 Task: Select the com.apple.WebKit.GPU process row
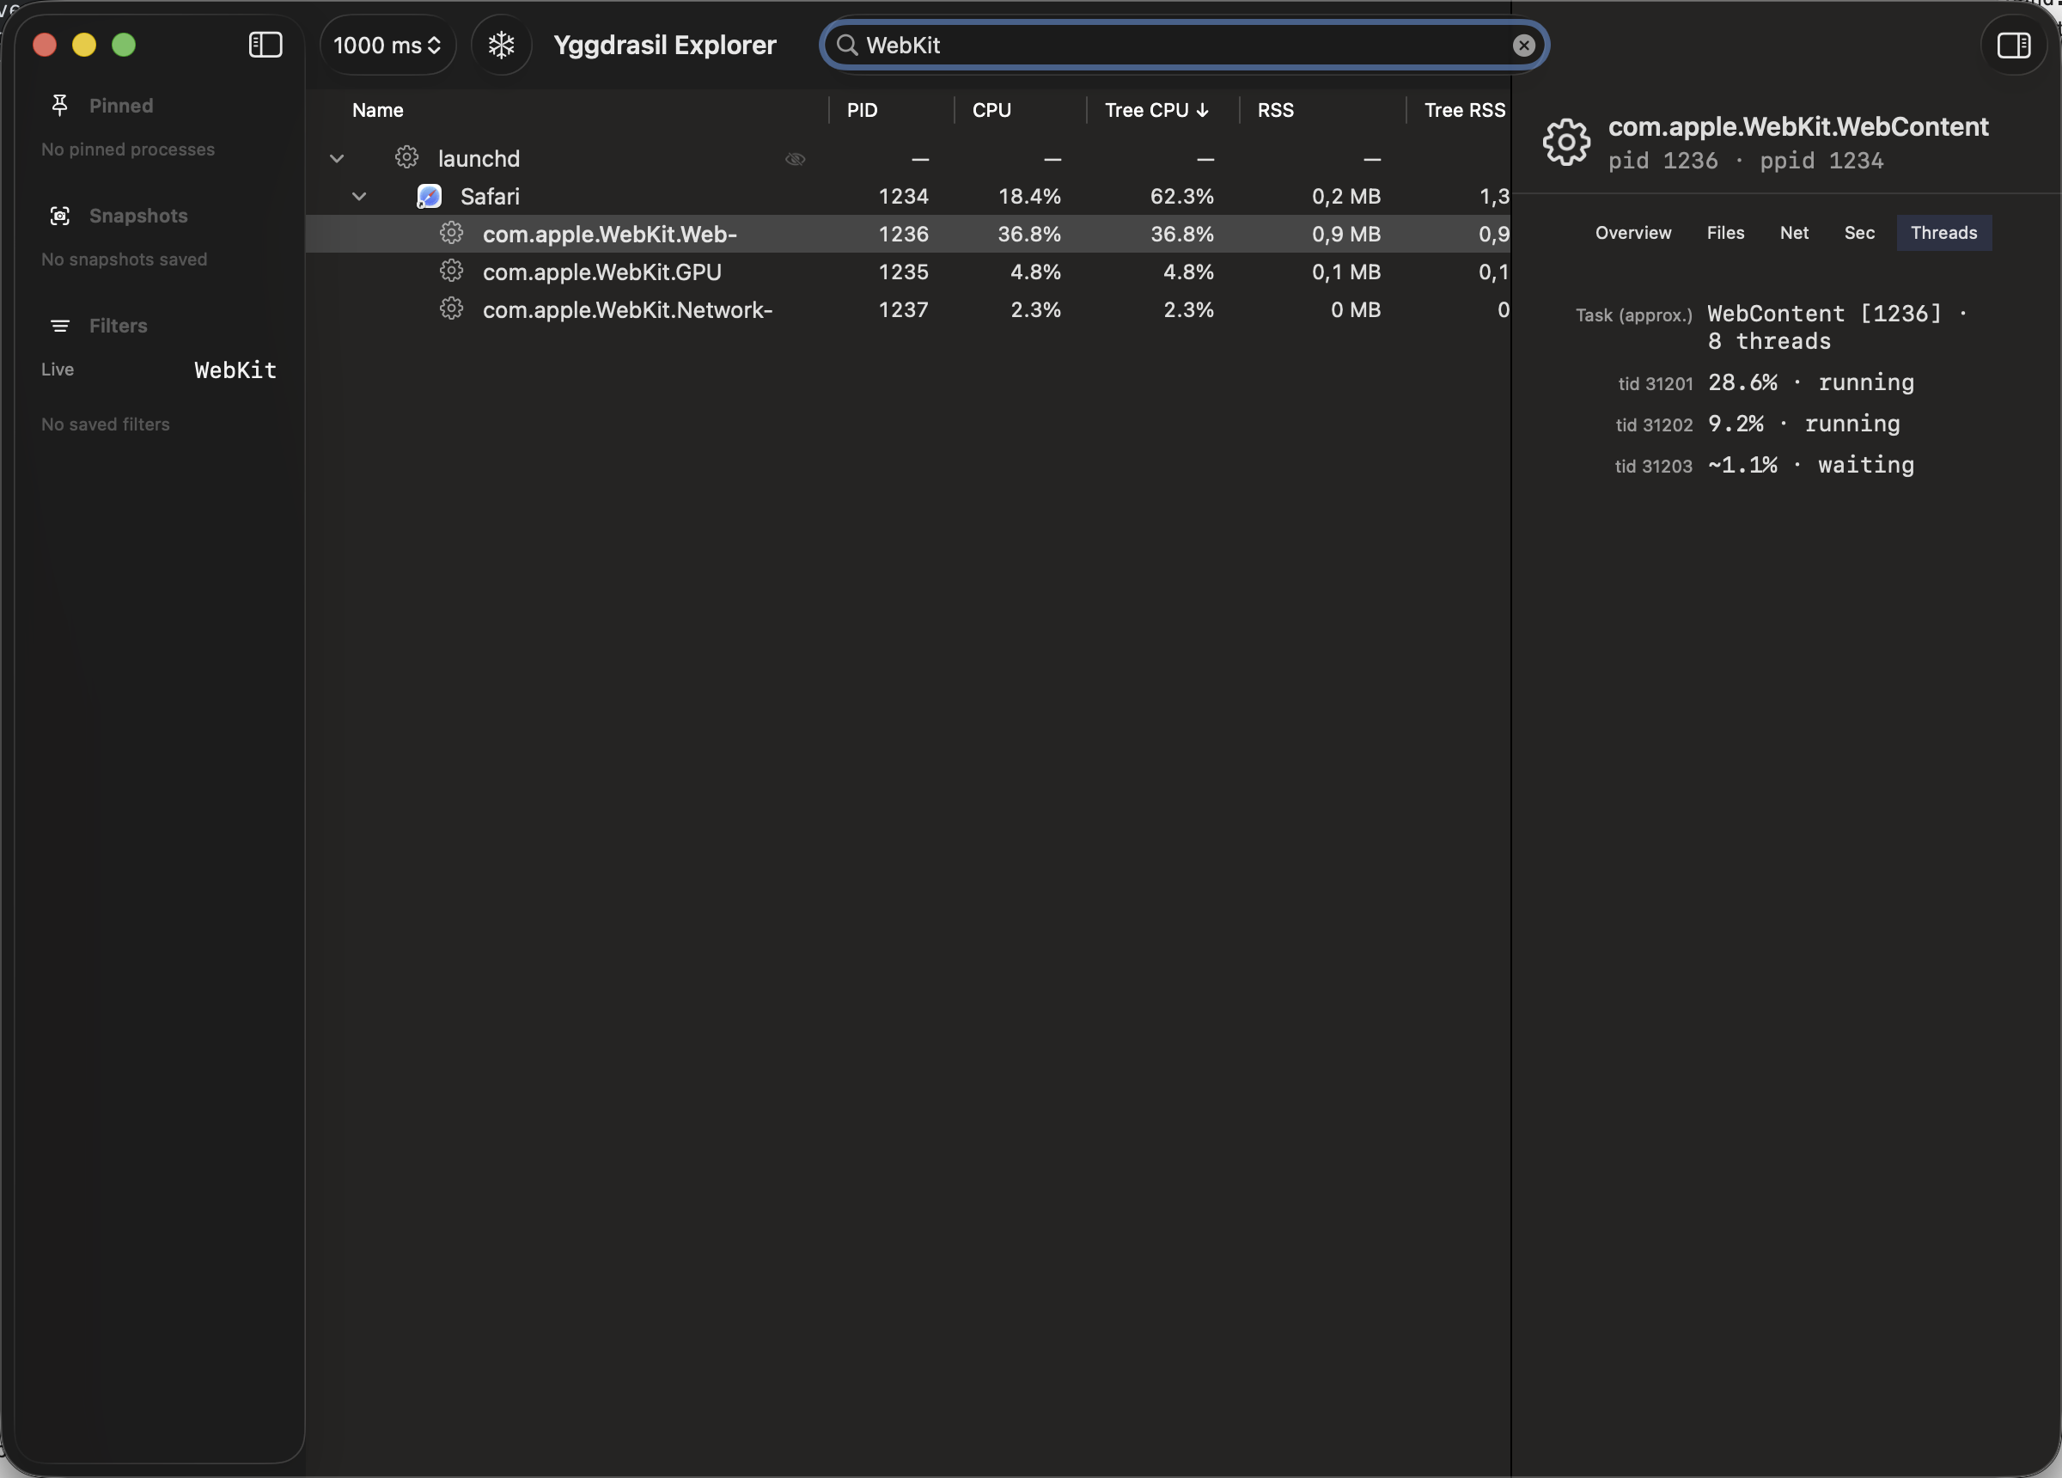(x=907, y=272)
